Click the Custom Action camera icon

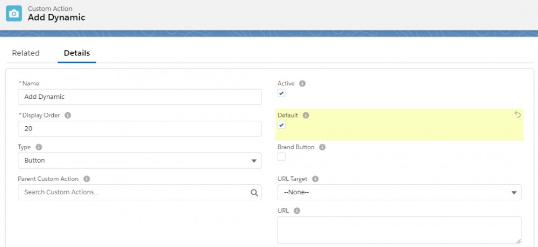[14, 13]
